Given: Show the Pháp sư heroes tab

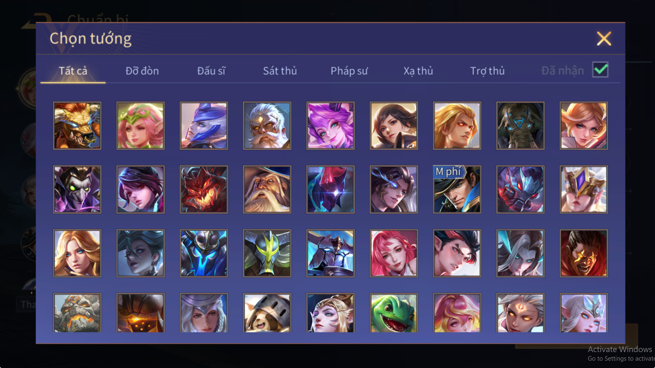Looking at the screenshot, I should tap(349, 71).
